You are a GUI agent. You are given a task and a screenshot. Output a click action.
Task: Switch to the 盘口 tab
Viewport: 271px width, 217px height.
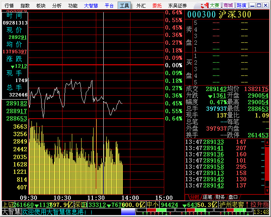[233, 197]
